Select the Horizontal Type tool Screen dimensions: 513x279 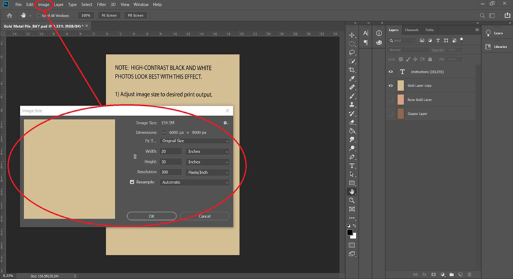pyautogui.click(x=351, y=166)
